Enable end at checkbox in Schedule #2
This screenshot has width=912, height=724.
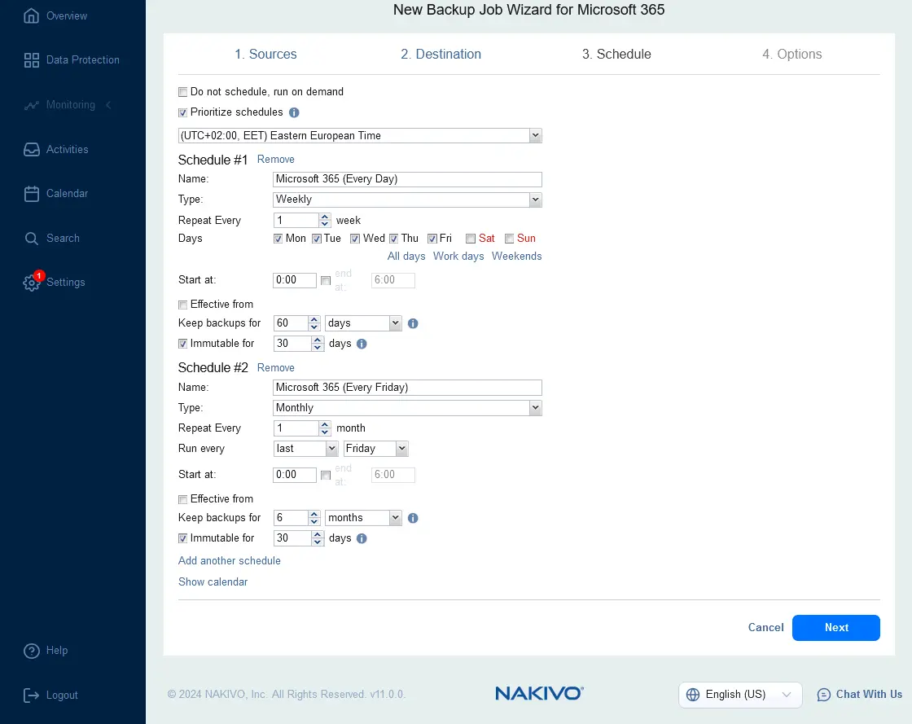coord(326,475)
